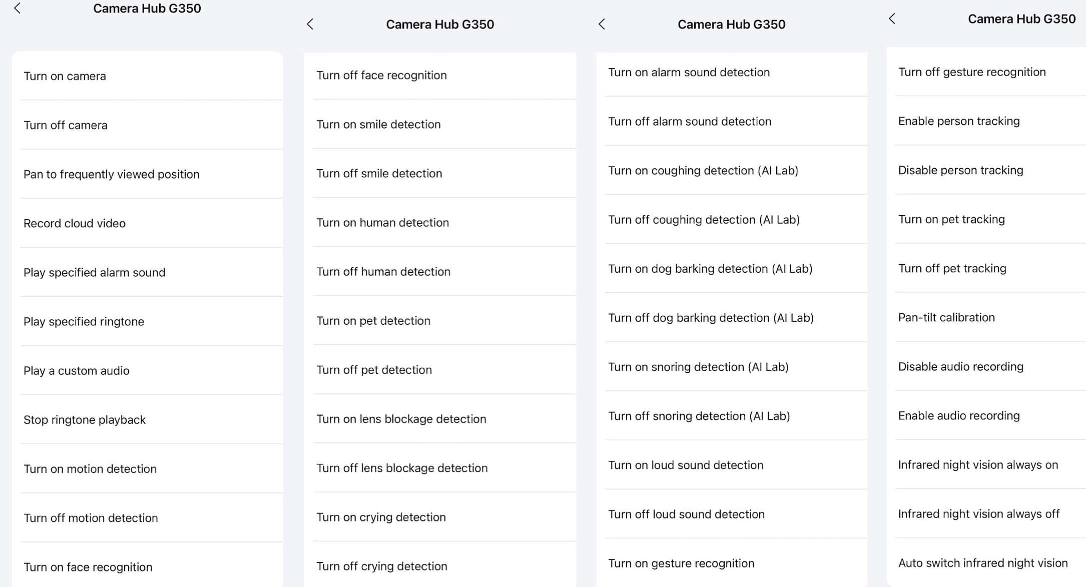
Task: Choose 'Auto switch infrared night vision'
Action: 983,562
